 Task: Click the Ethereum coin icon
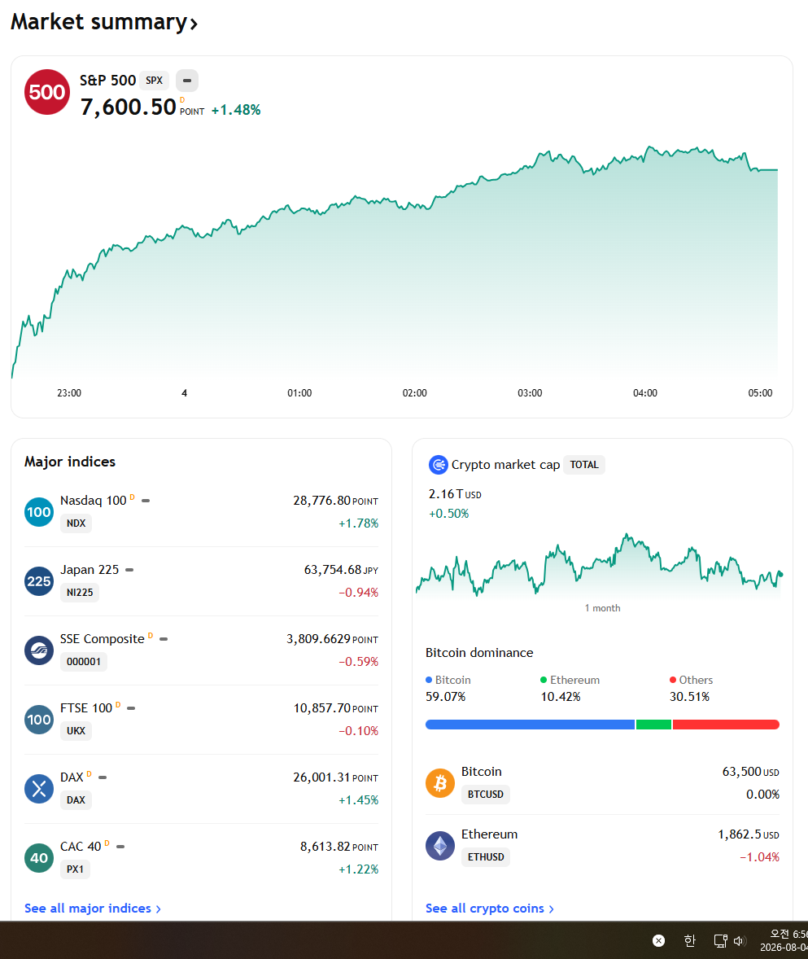440,846
